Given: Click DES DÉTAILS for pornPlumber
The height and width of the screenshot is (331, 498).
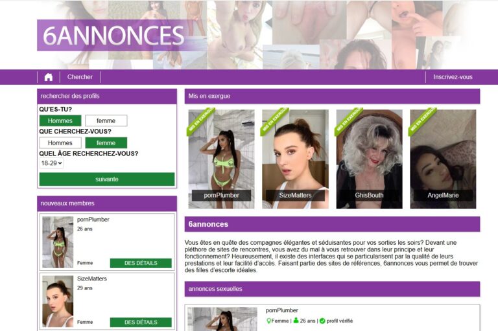Looking at the screenshot, I should coord(141,263).
